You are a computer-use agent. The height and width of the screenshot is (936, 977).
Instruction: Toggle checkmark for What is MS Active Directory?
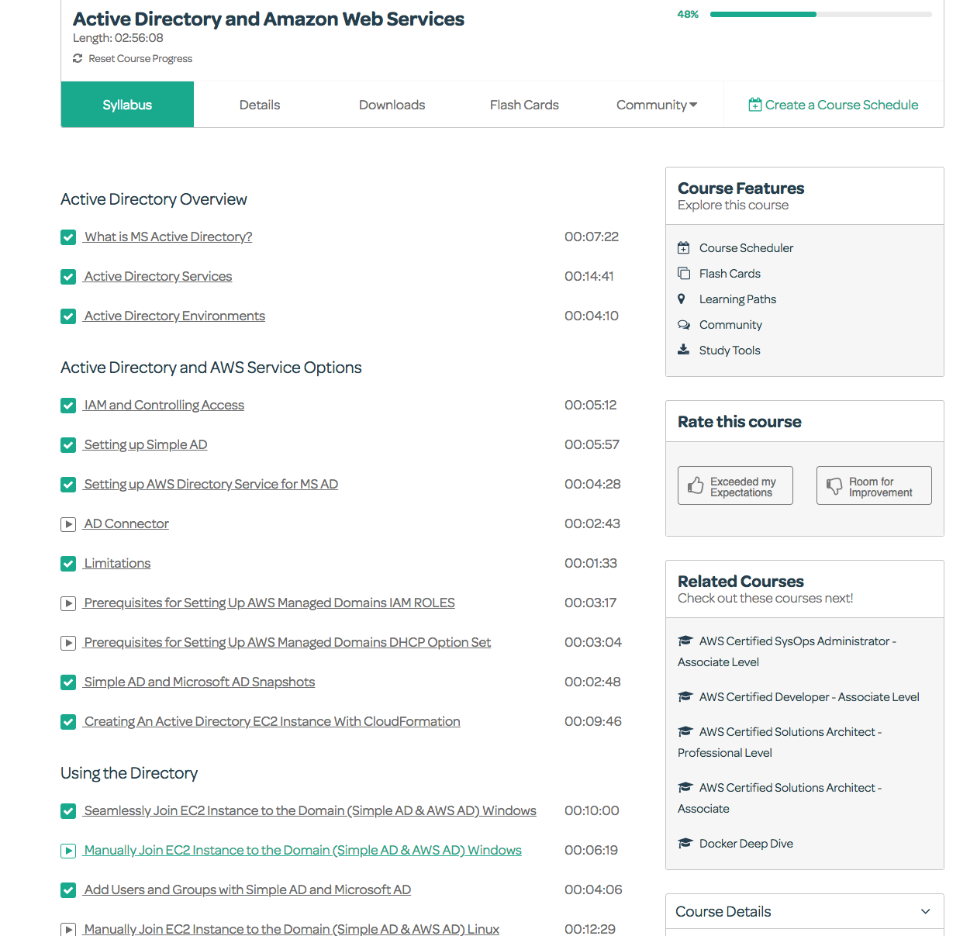68,237
